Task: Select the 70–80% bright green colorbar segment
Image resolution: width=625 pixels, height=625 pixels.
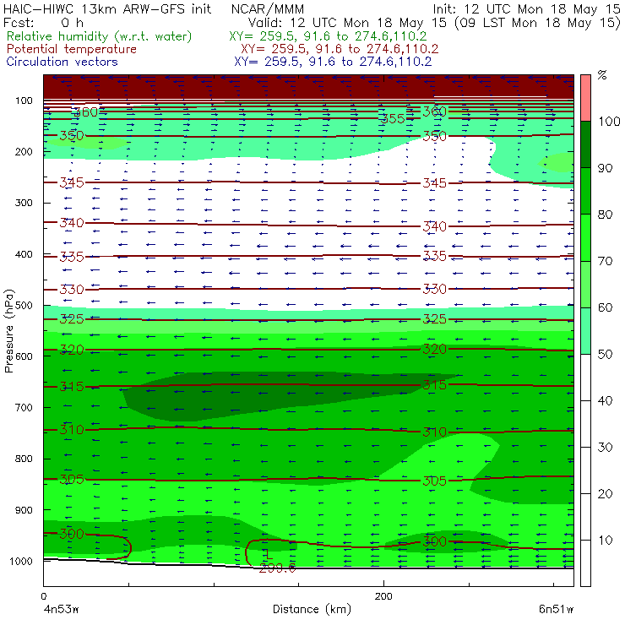Action: [x=585, y=237]
